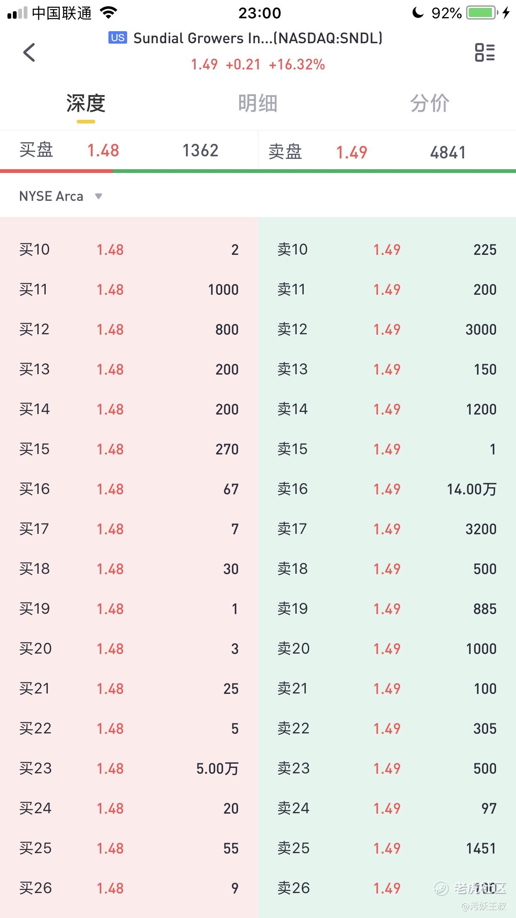Select the 买23 row with 5.00万

pos(129,768)
